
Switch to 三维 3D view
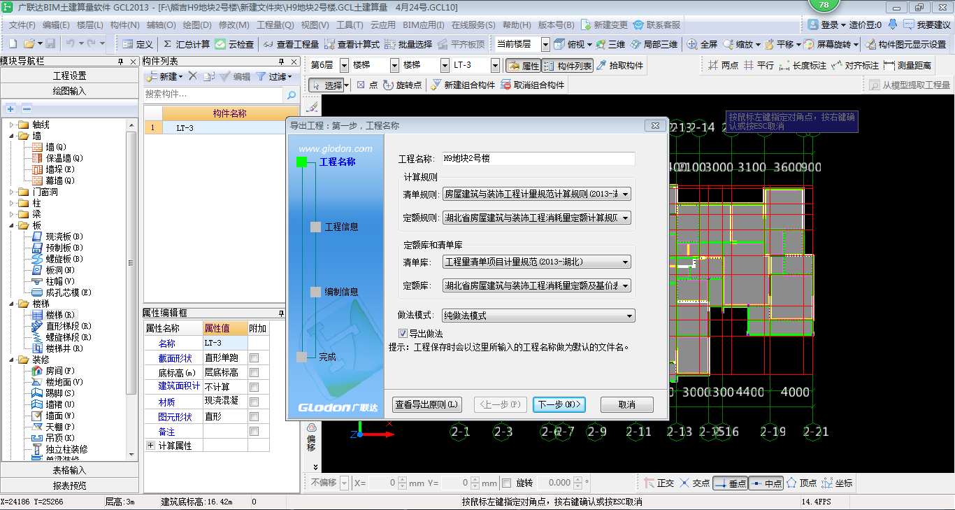click(x=610, y=44)
